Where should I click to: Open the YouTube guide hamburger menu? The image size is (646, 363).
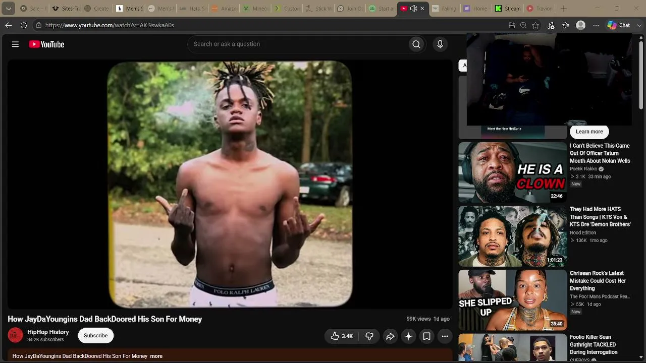pyautogui.click(x=15, y=44)
